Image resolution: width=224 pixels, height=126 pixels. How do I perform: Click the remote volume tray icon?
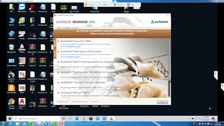199,119
